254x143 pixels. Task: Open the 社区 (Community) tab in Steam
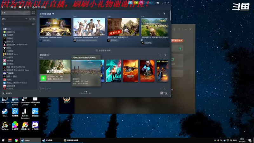(x=27, y=7)
